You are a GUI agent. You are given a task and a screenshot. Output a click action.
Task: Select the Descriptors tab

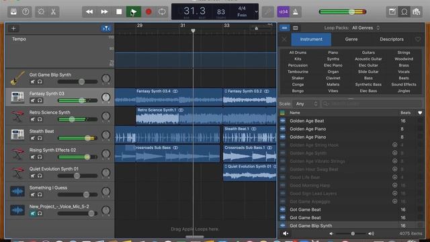(x=392, y=39)
